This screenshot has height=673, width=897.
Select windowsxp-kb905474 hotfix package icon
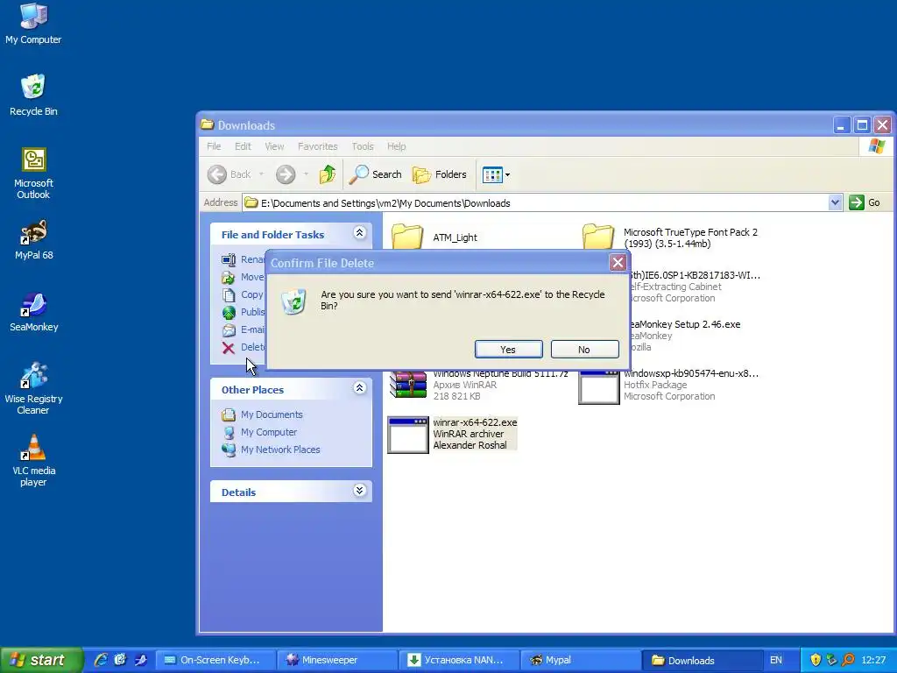click(598, 387)
